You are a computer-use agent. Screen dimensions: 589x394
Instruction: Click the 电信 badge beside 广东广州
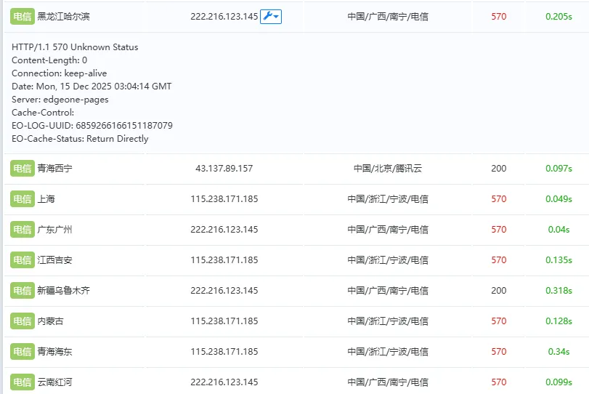click(x=22, y=230)
